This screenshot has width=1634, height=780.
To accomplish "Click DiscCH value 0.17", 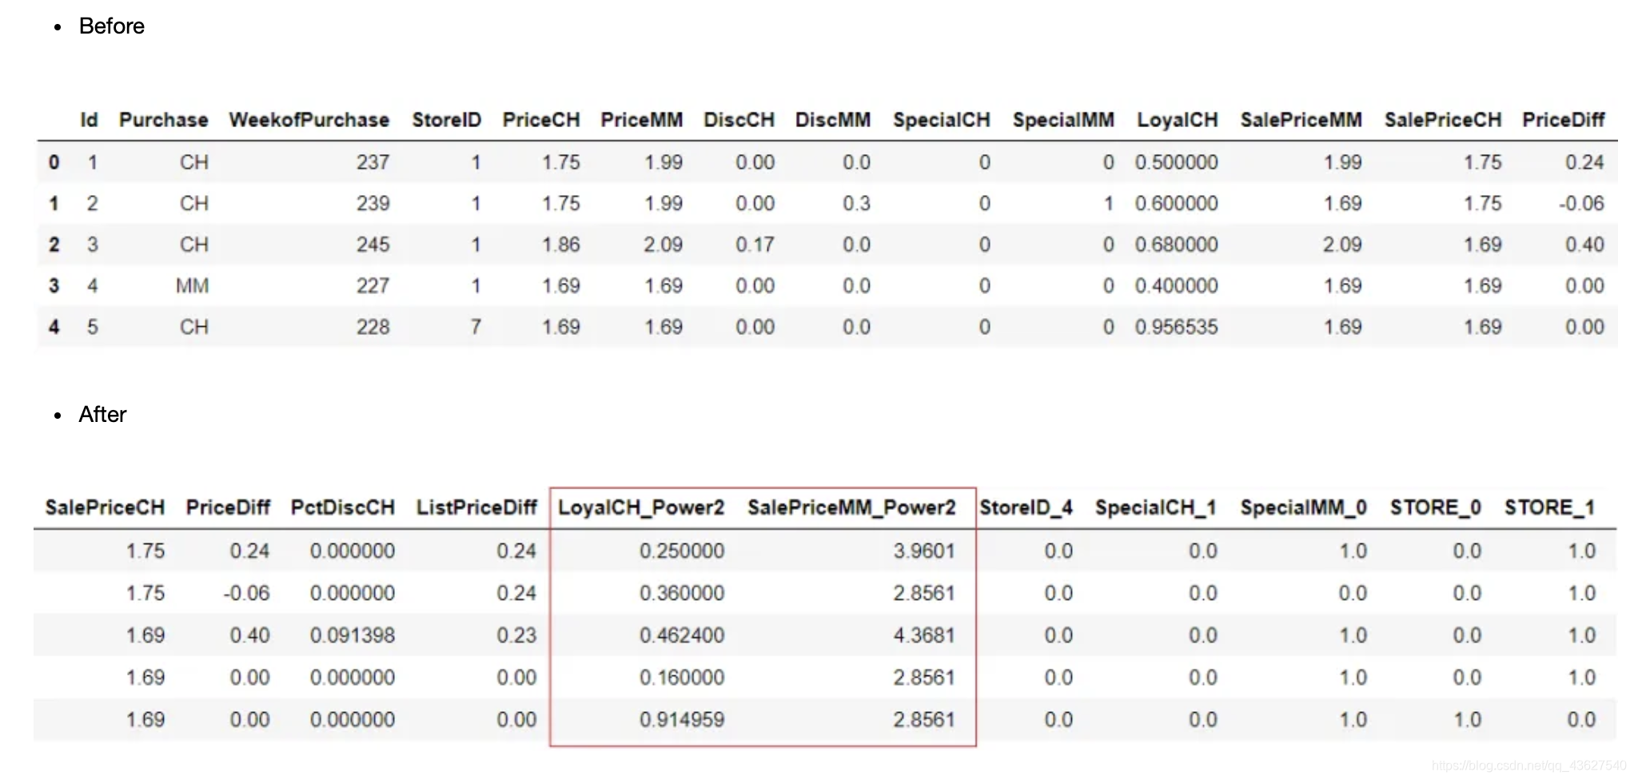I will pos(755,245).
